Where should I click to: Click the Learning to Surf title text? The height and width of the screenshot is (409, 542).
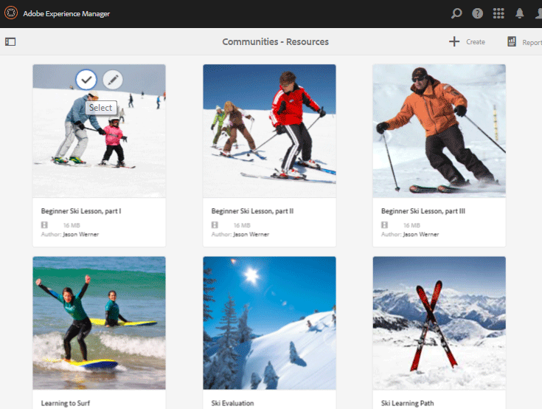[x=66, y=403]
